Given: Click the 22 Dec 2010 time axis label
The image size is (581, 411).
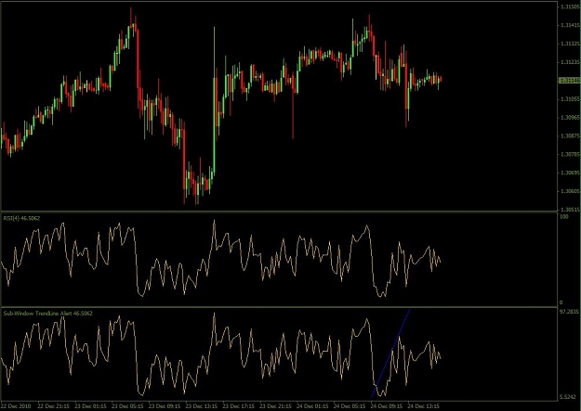Looking at the screenshot, I should pyautogui.click(x=16, y=406).
